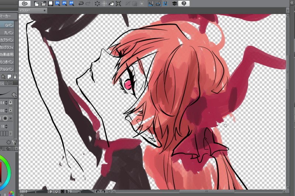Save the illustration with disk icon
Screen dimensions: 295x196
(x=51, y=4)
